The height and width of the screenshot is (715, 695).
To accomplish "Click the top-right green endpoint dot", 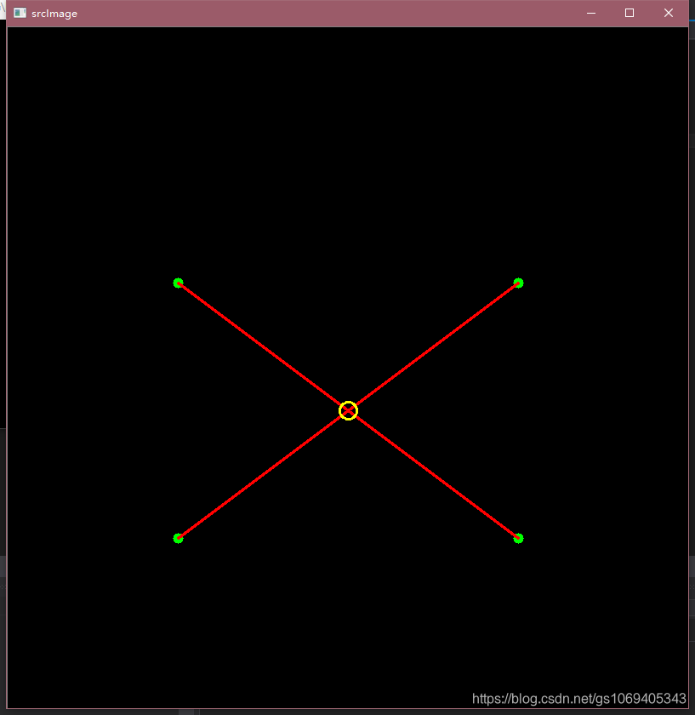I will coord(518,283).
